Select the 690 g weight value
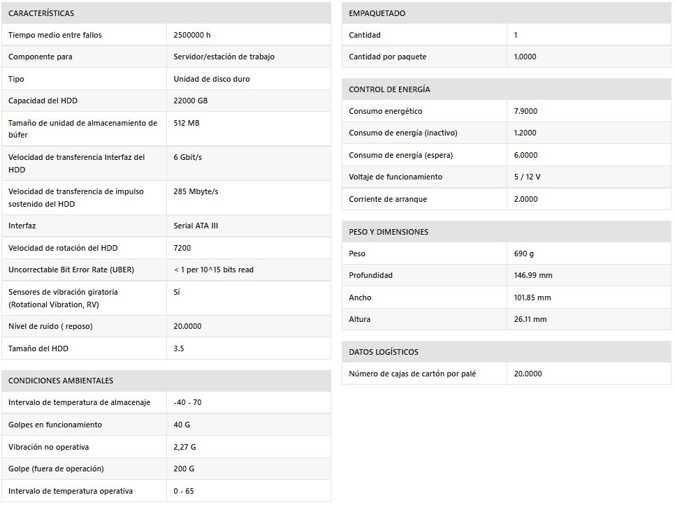Viewport: 675px width, 507px height. [x=525, y=253]
